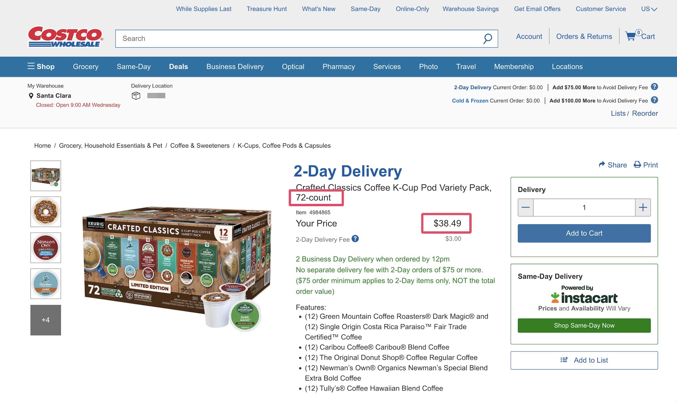The width and height of the screenshot is (677, 402).
Task: Increase quantity with plus button
Action: pyautogui.click(x=643, y=207)
